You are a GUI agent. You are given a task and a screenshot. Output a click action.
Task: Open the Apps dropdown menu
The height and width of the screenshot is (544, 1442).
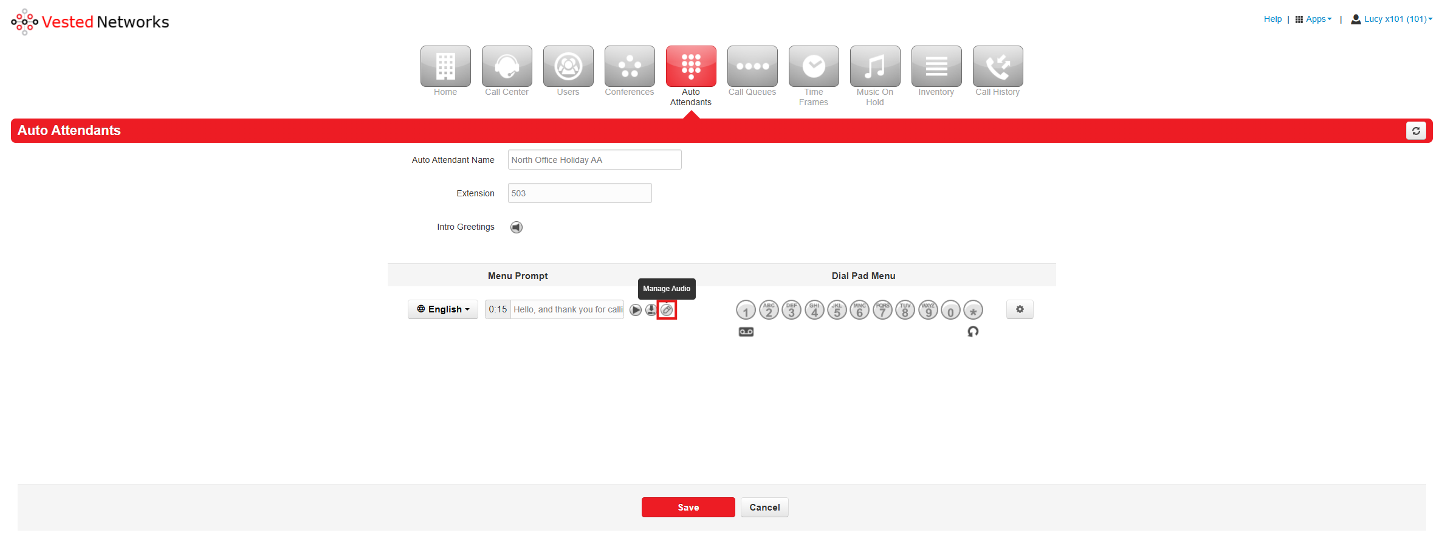pyautogui.click(x=1314, y=19)
